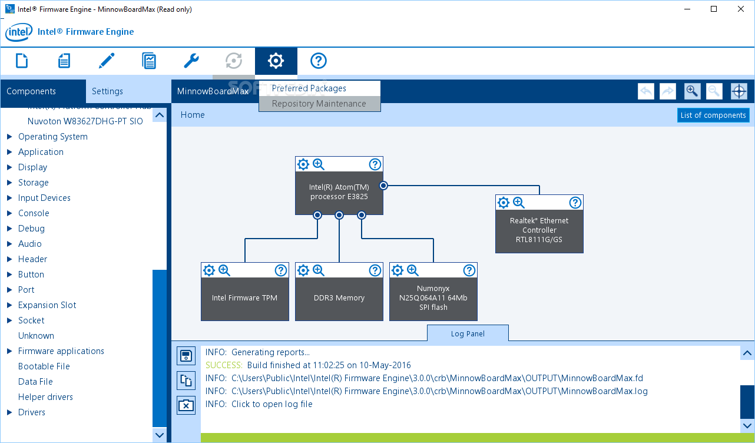This screenshot has width=755, height=443.
Task: Click the List of components button
Action: [713, 115]
